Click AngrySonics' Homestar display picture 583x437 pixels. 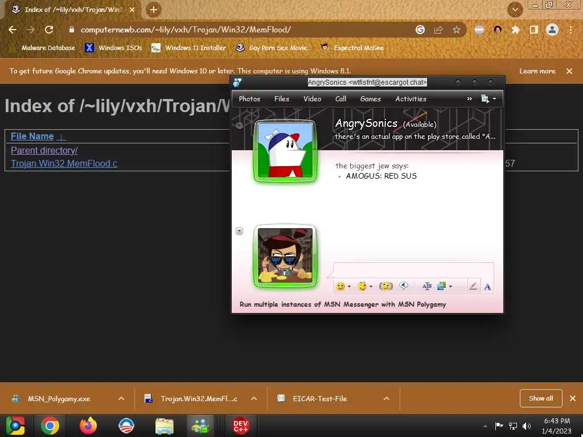click(x=285, y=150)
